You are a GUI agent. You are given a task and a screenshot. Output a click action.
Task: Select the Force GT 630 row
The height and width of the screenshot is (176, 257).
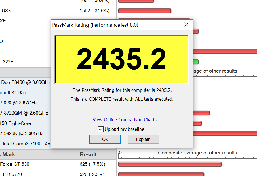point(39,164)
